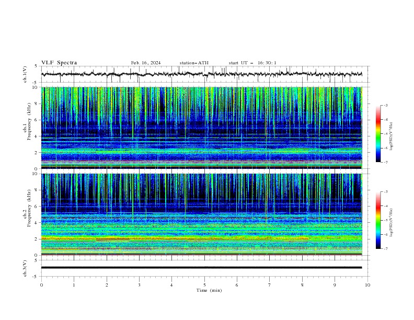Click the log(PSD) label beside the ch.1 colorbar
The image size is (414, 320).
(392, 136)
